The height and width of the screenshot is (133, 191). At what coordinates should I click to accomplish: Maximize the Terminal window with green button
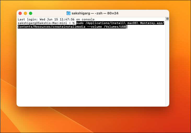coord(31,13)
